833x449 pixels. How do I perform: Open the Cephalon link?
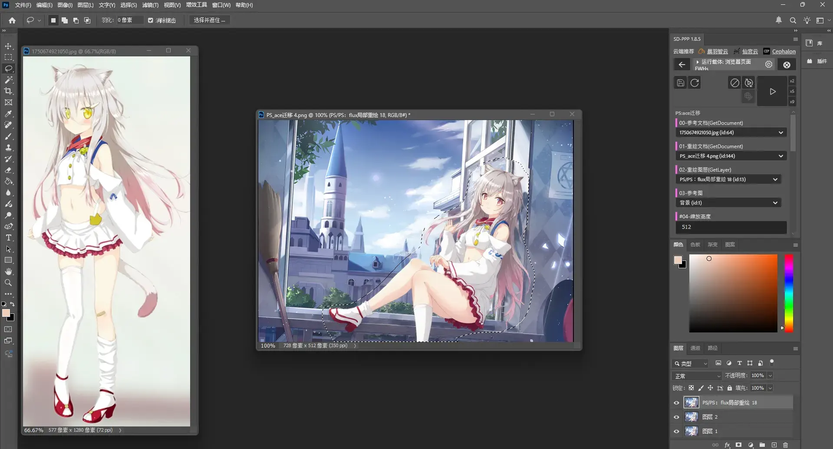tap(784, 51)
